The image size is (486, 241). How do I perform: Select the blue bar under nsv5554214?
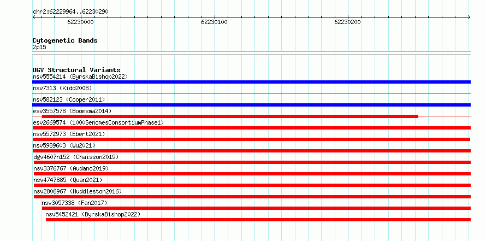(x=251, y=82)
